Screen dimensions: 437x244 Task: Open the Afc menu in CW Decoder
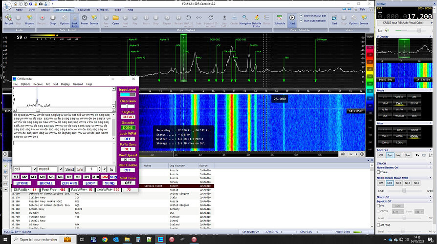coord(47,84)
